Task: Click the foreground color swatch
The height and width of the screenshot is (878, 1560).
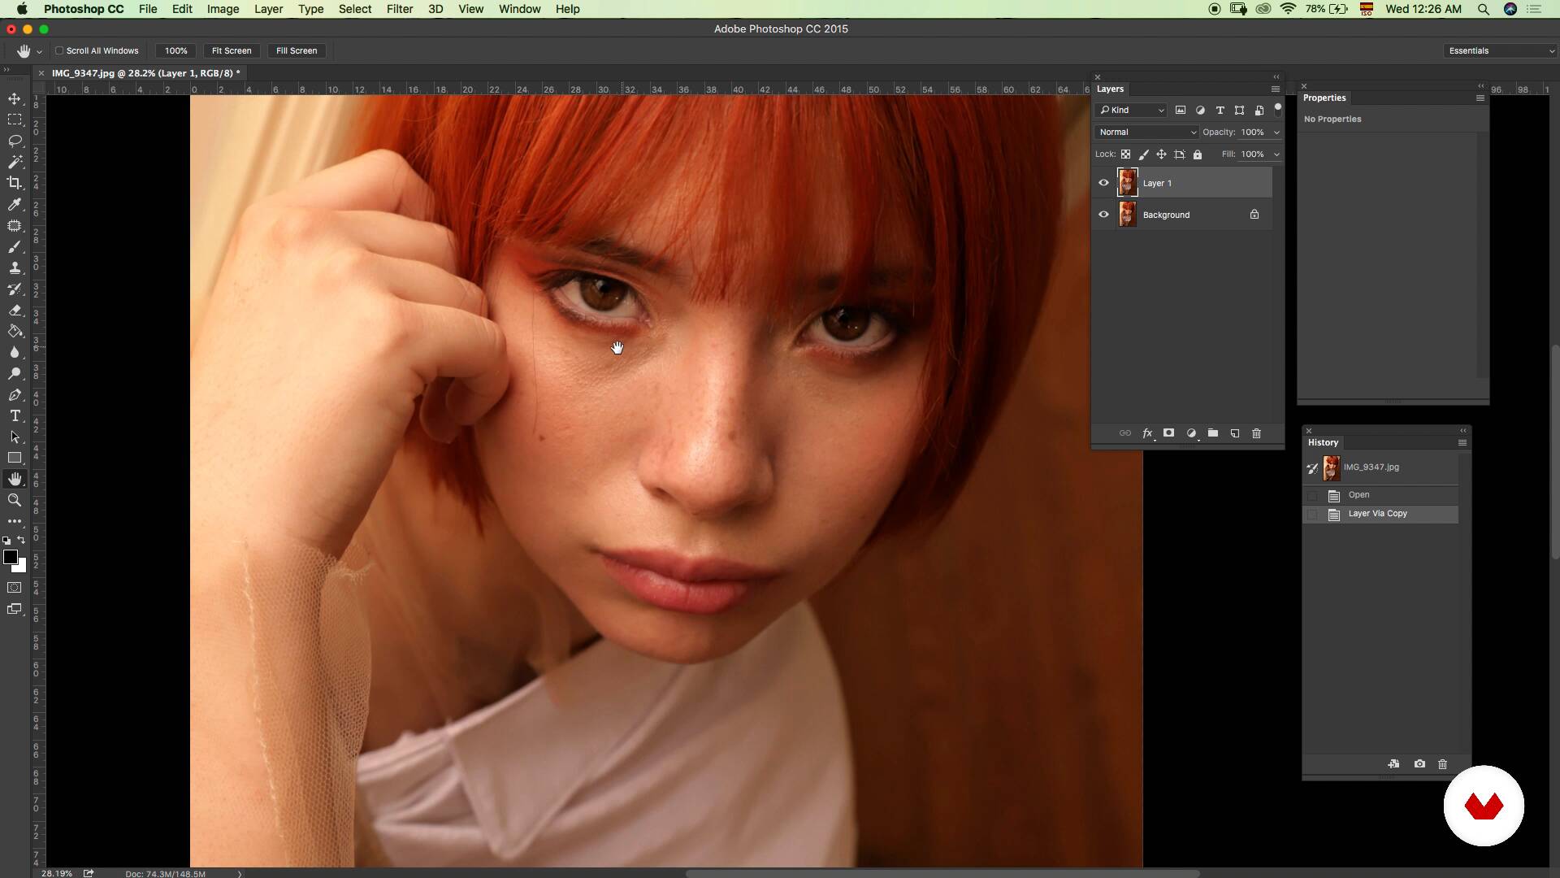Action: (x=10, y=557)
